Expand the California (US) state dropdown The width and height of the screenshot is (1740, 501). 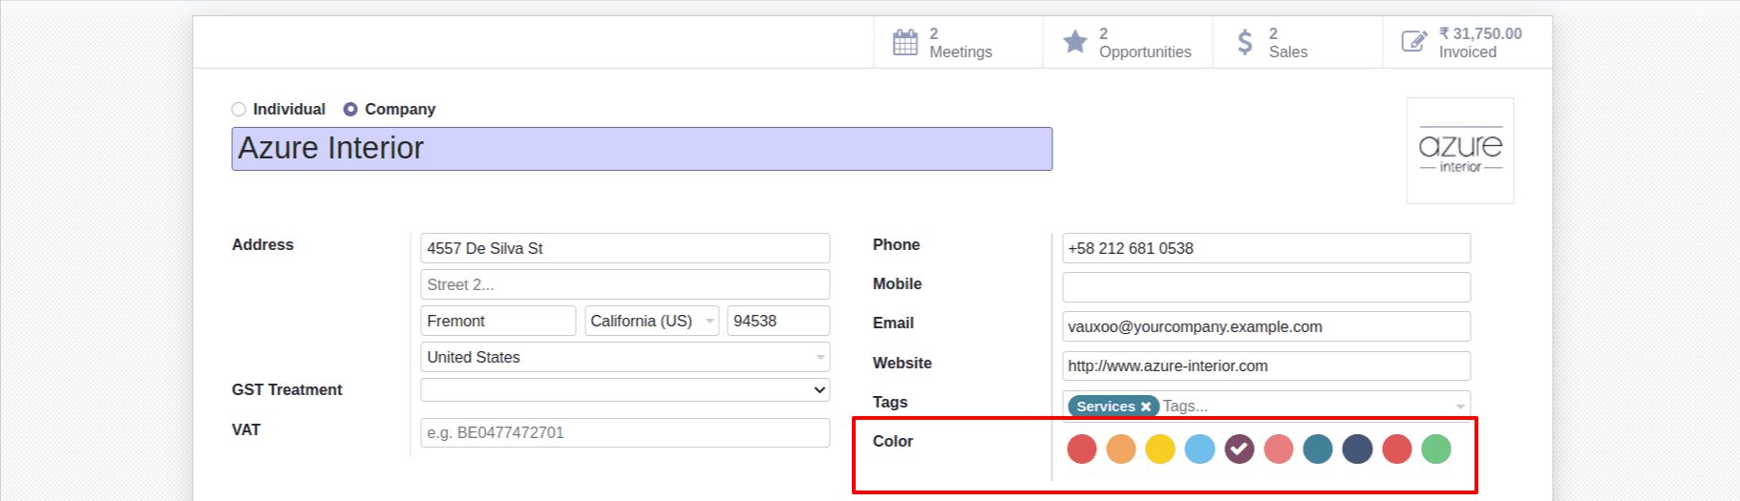tap(710, 322)
